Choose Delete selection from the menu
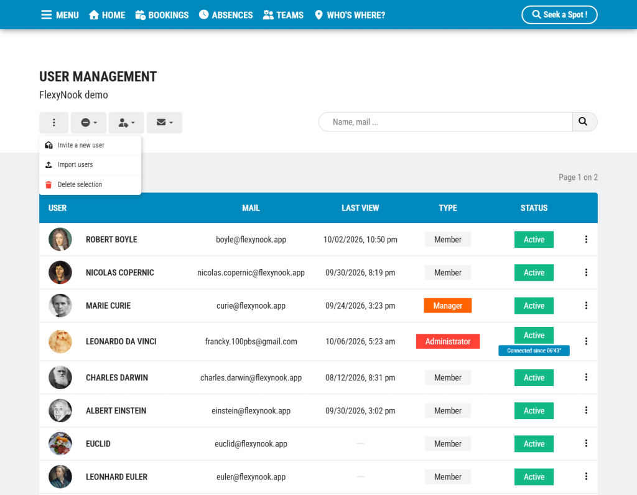The height and width of the screenshot is (495, 637). 90,185
